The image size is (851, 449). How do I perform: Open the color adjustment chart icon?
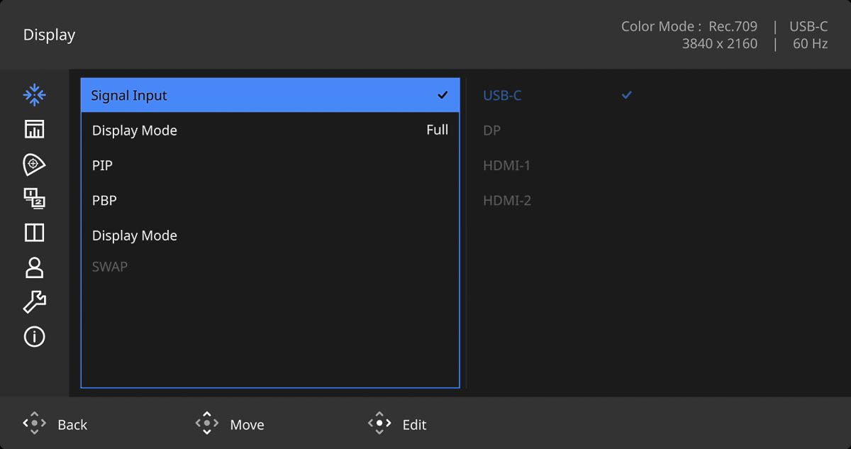(x=34, y=129)
